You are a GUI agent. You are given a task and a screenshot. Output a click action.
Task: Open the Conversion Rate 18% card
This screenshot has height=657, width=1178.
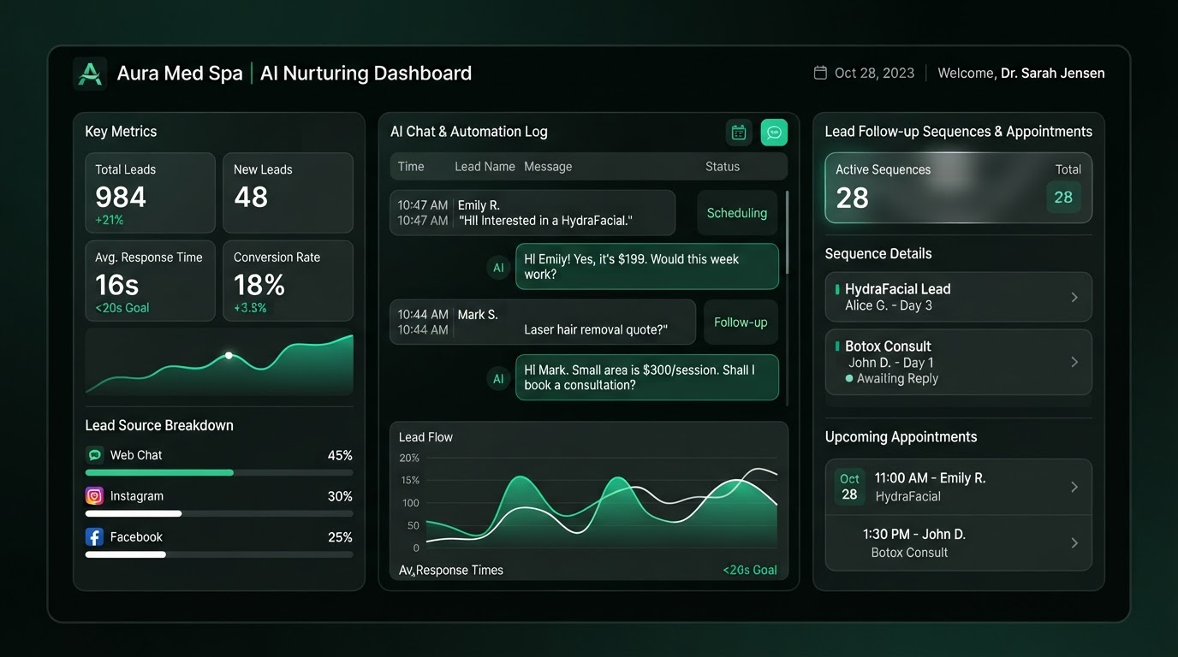[288, 281]
